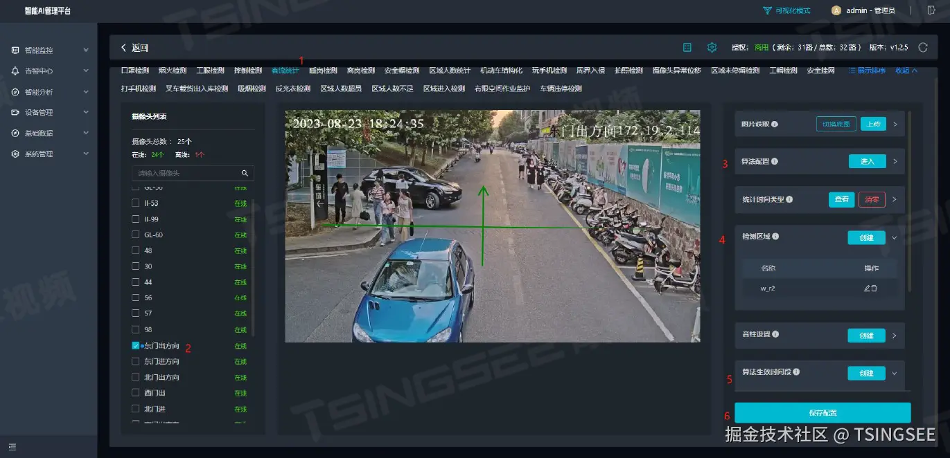Click the info icon beside 检测区域

coord(775,237)
